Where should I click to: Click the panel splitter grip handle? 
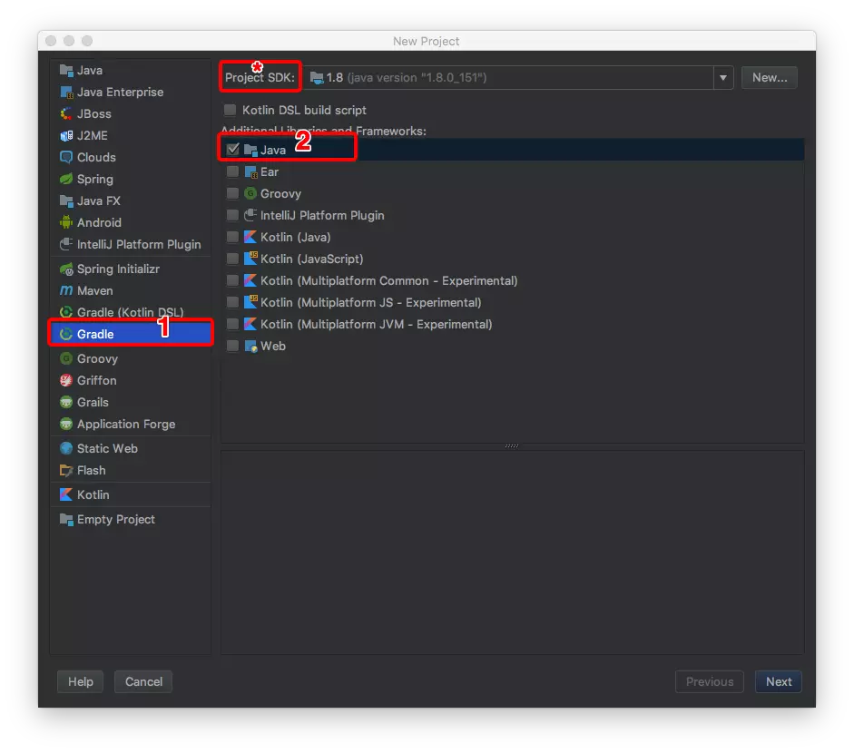512,446
